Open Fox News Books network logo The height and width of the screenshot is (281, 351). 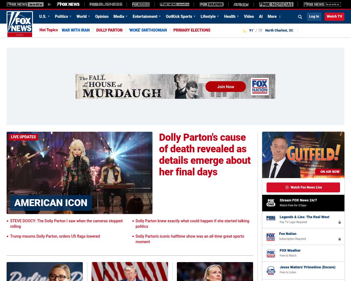click(322, 4)
